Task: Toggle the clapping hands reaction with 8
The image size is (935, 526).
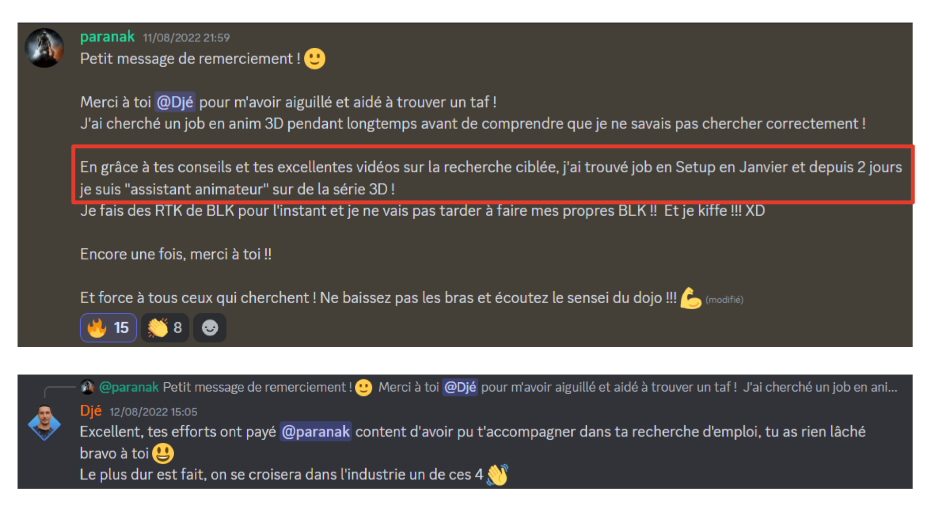Action: click(x=165, y=328)
